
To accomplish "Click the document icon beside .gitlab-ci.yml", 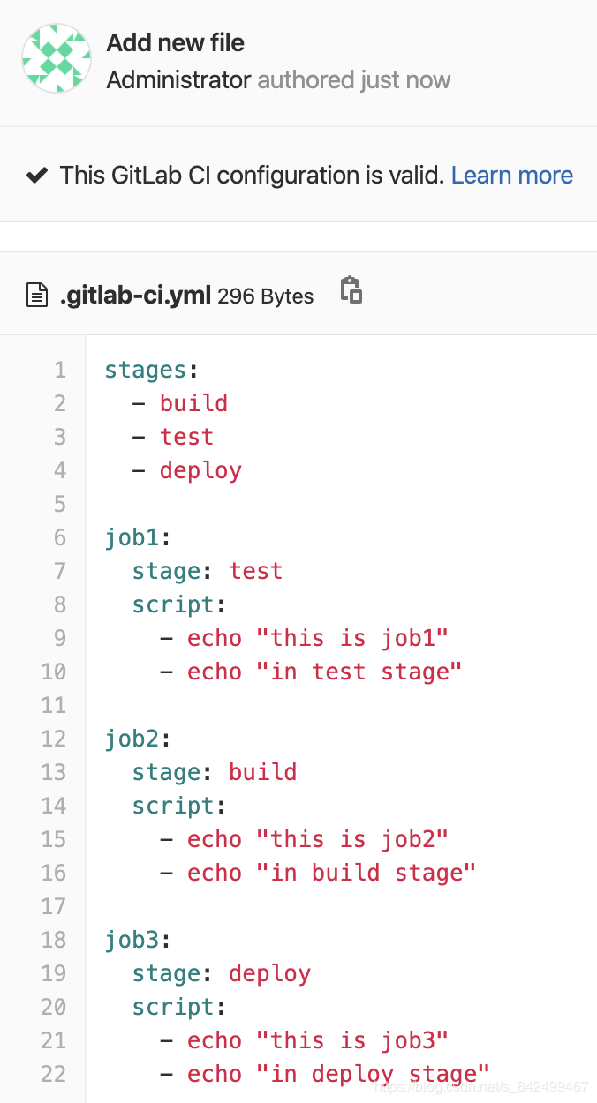I will pos(36,295).
